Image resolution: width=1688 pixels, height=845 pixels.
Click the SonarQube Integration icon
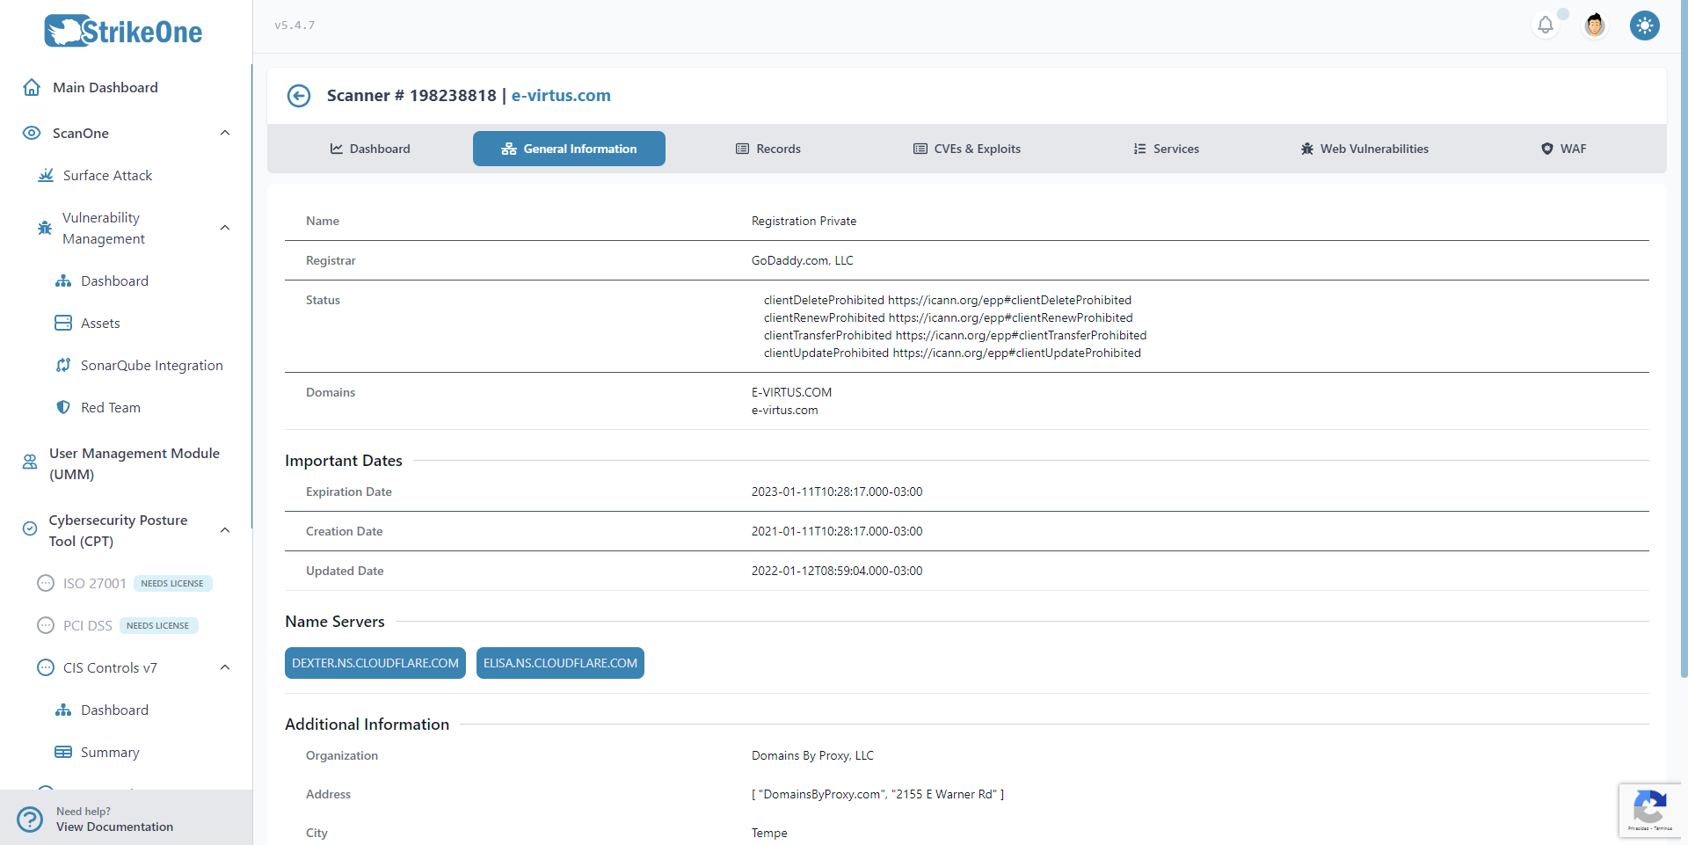click(x=62, y=365)
